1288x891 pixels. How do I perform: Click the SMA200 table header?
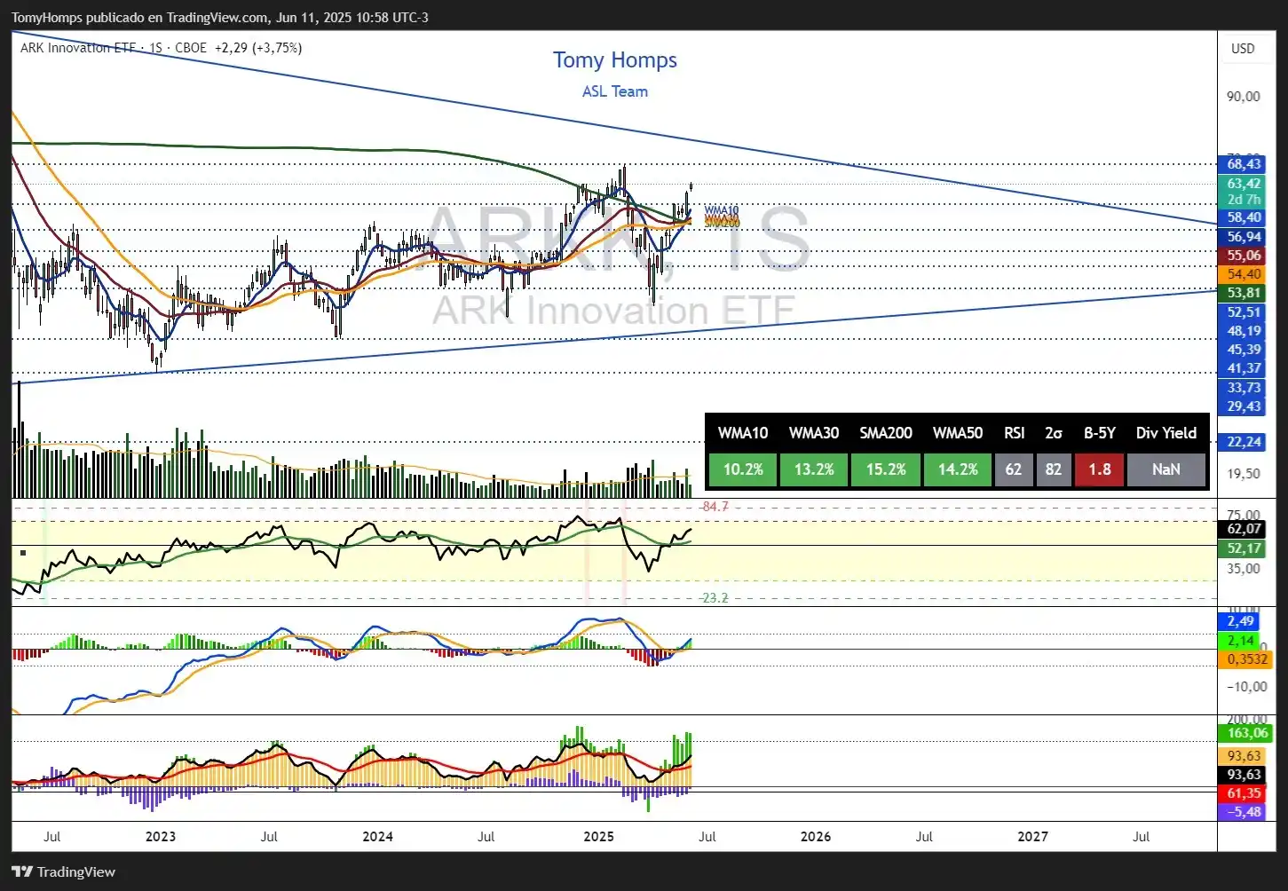point(886,433)
